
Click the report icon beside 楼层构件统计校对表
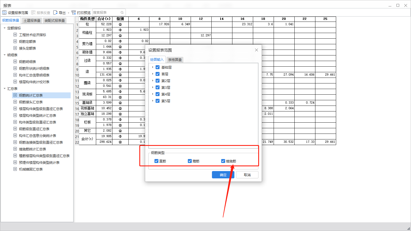[x=15, y=82]
